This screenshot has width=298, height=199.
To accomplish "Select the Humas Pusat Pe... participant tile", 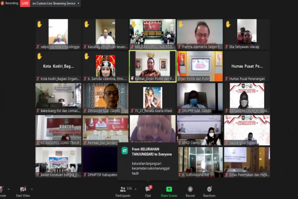I will [247, 67].
